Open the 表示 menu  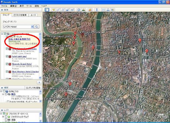click(x=22, y=6)
